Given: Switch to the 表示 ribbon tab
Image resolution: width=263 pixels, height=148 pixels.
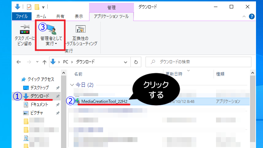Looking at the screenshot, I should coord(79,16).
